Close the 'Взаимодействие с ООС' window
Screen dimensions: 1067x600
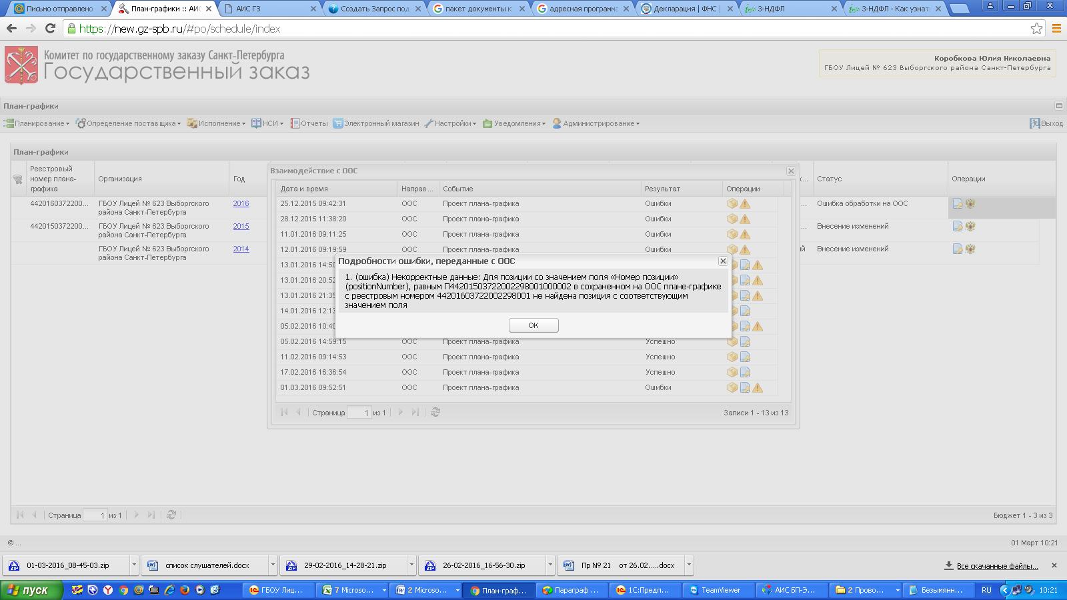[x=791, y=171]
